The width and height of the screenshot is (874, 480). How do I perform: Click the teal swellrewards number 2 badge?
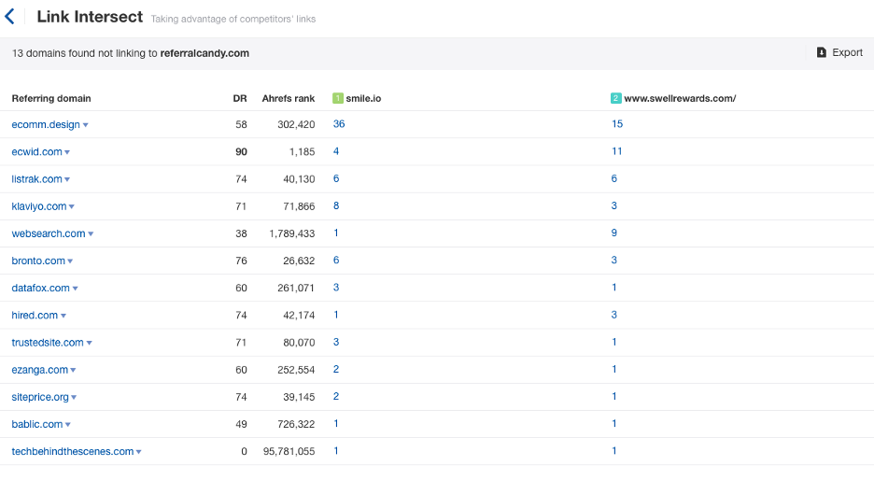tap(615, 98)
